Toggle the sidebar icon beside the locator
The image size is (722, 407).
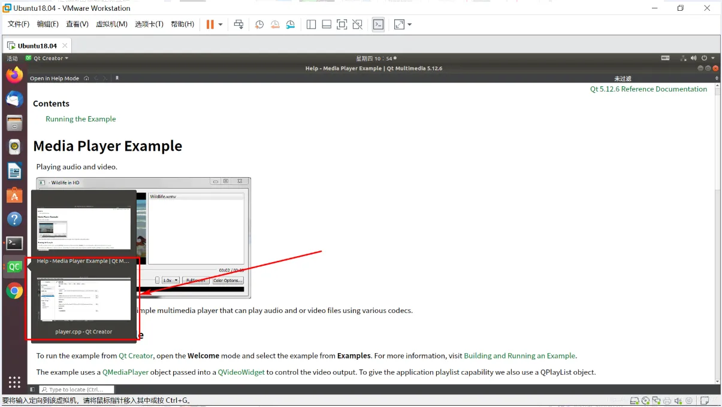[x=32, y=390]
